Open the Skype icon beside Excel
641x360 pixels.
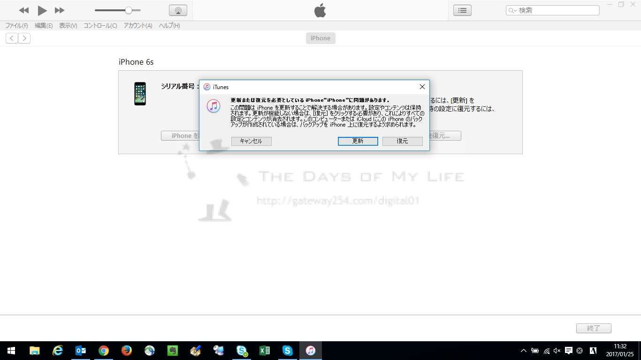point(287,351)
